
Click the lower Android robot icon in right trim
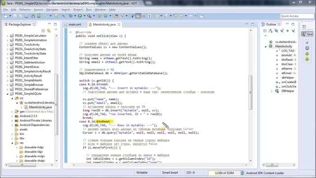pos(307,59)
